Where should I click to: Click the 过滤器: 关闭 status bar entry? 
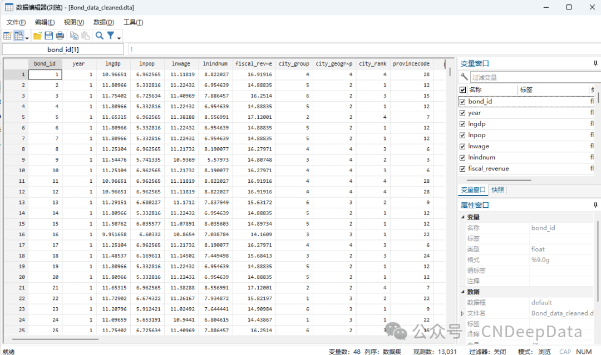(487, 352)
